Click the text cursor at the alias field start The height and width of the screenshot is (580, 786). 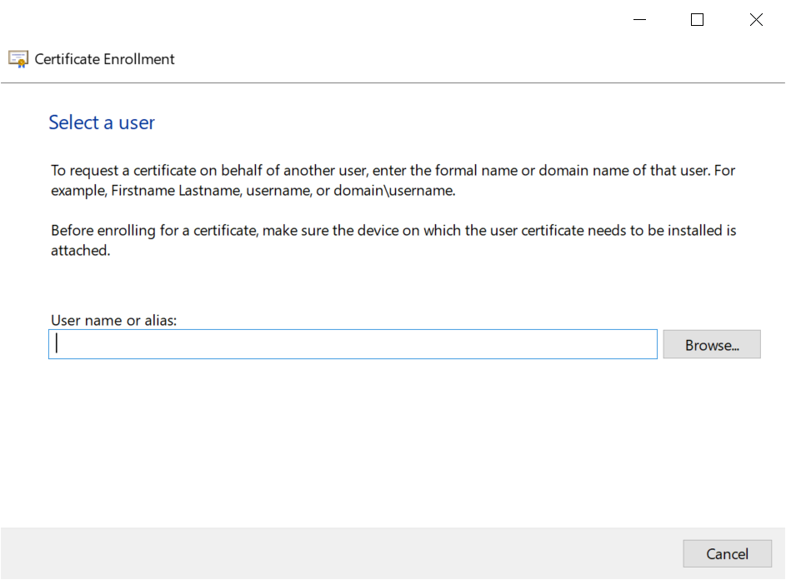(x=57, y=345)
